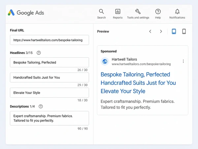Edit the 'Handcrafted Suits Just for You' headline field
The height and width of the screenshot is (149, 198).
pyautogui.click(x=49, y=77)
